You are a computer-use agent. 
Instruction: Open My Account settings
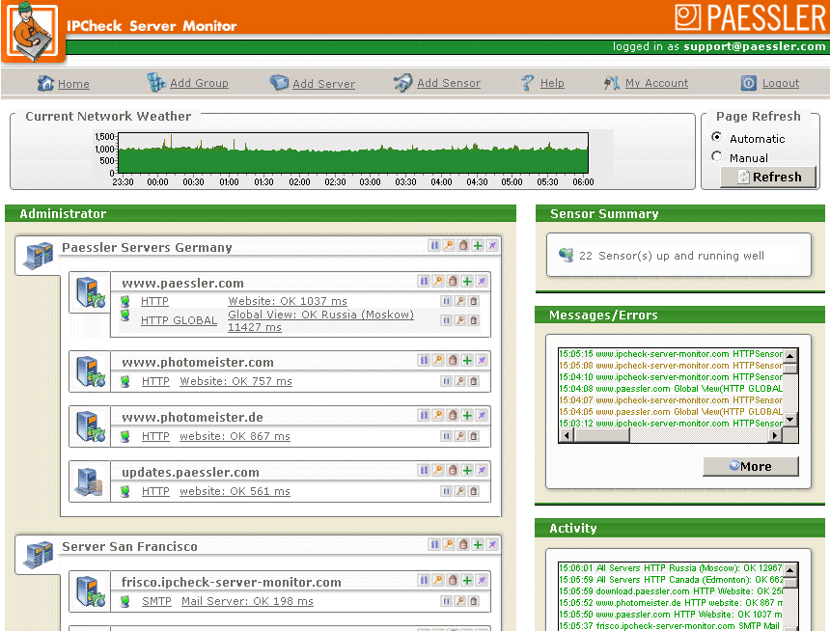pyautogui.click(x=657, y=83)
